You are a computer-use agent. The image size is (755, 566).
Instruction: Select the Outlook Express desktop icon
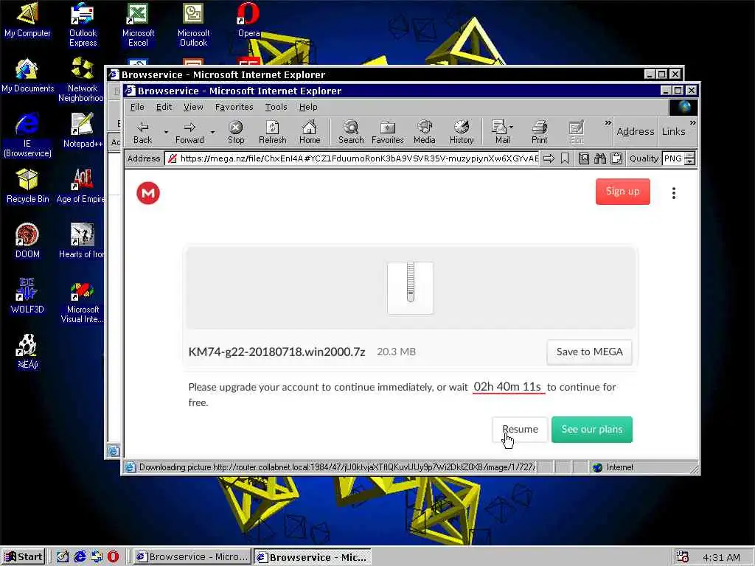point(83,24)
